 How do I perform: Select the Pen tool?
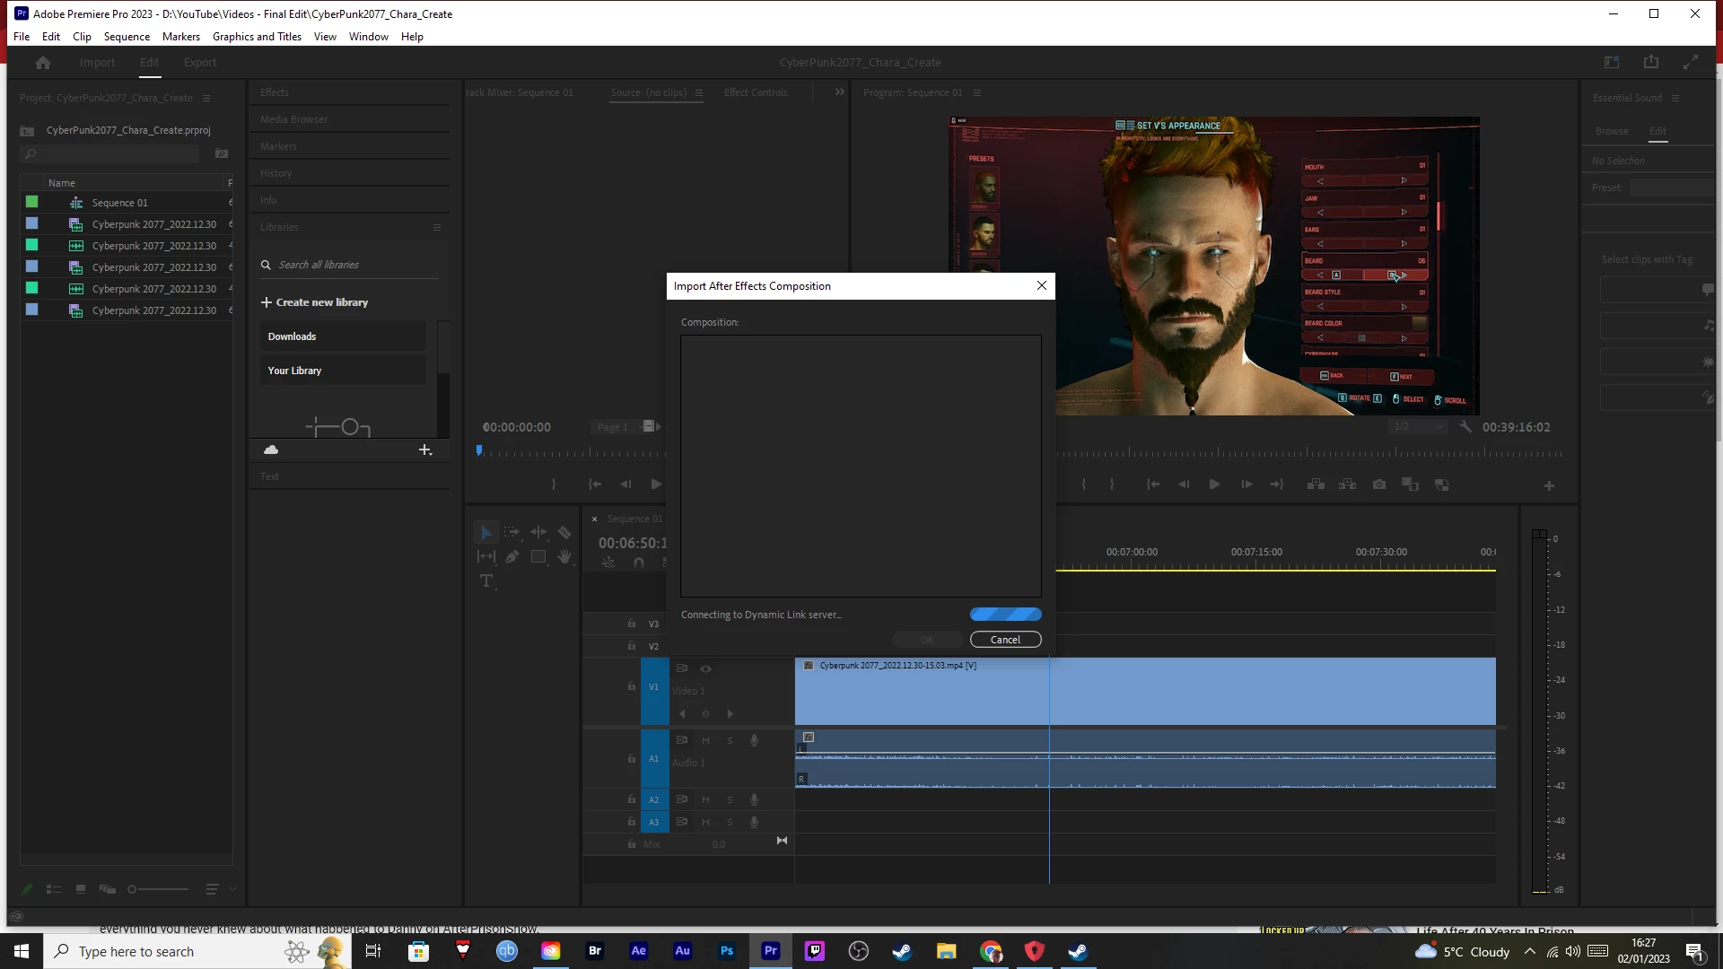(x=512, y=557)
